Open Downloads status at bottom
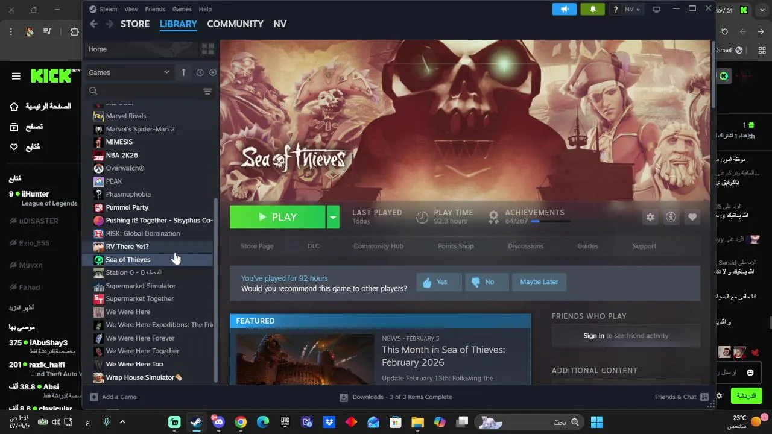The height and width of the screenshot is (434, 772). coord(396,397)
